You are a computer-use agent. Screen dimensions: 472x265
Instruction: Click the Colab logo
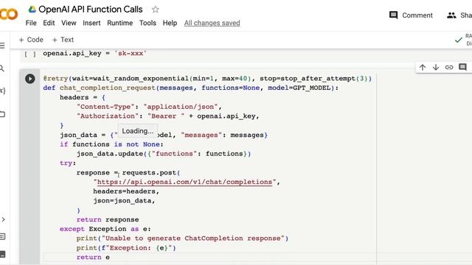coord(8,14)
